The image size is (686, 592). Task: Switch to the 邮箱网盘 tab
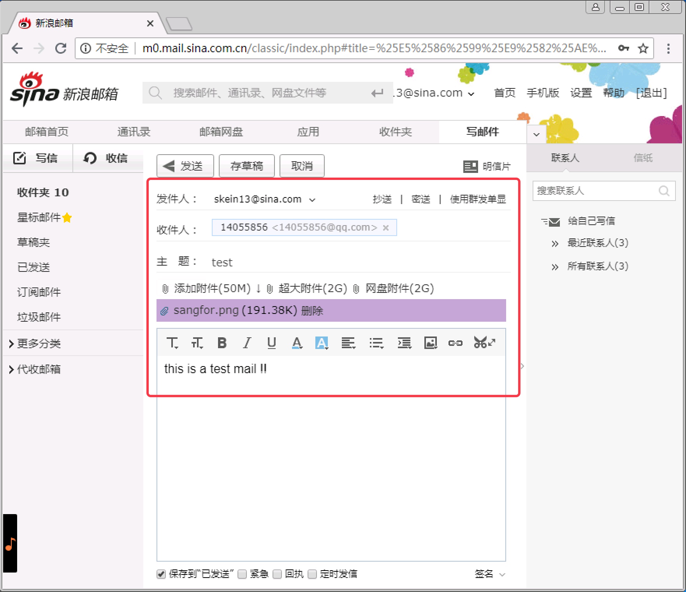coord(221,132)
